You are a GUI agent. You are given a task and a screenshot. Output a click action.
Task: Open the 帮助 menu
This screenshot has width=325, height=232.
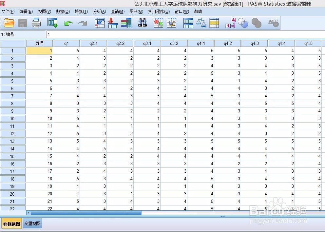pos(198,11)
